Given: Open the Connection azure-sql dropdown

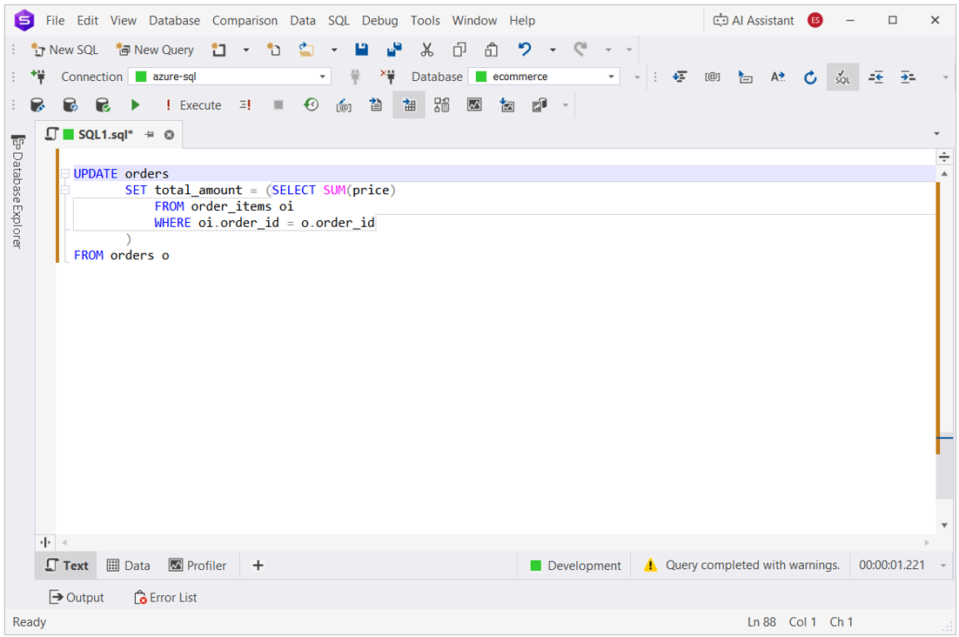Looking at the screenshot, I should (230, 77).
